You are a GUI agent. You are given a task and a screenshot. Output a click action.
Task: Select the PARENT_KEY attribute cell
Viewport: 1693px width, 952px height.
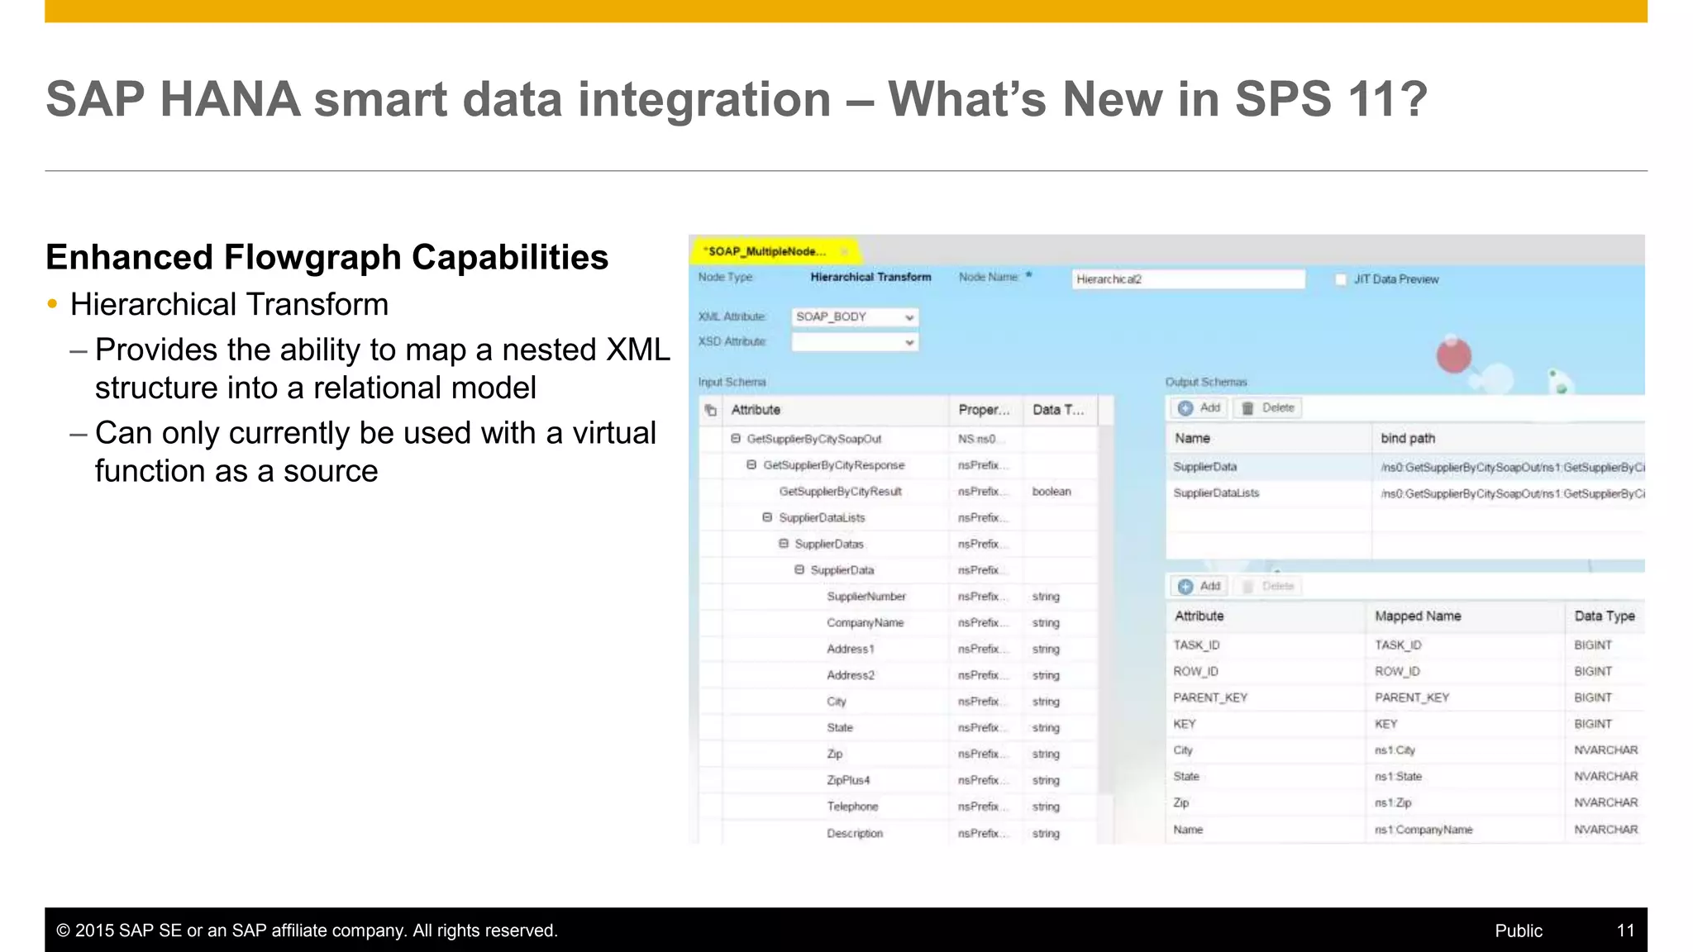[x=1266, y=698]
